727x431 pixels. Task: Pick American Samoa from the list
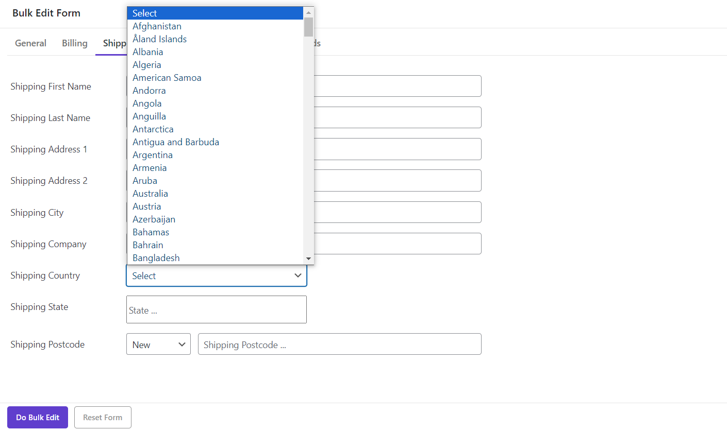pyautogui.click(x=167, y=78)
